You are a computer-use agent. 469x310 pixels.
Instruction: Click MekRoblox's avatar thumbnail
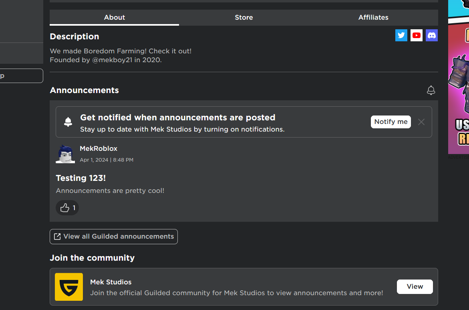click(x=65, y=154)
